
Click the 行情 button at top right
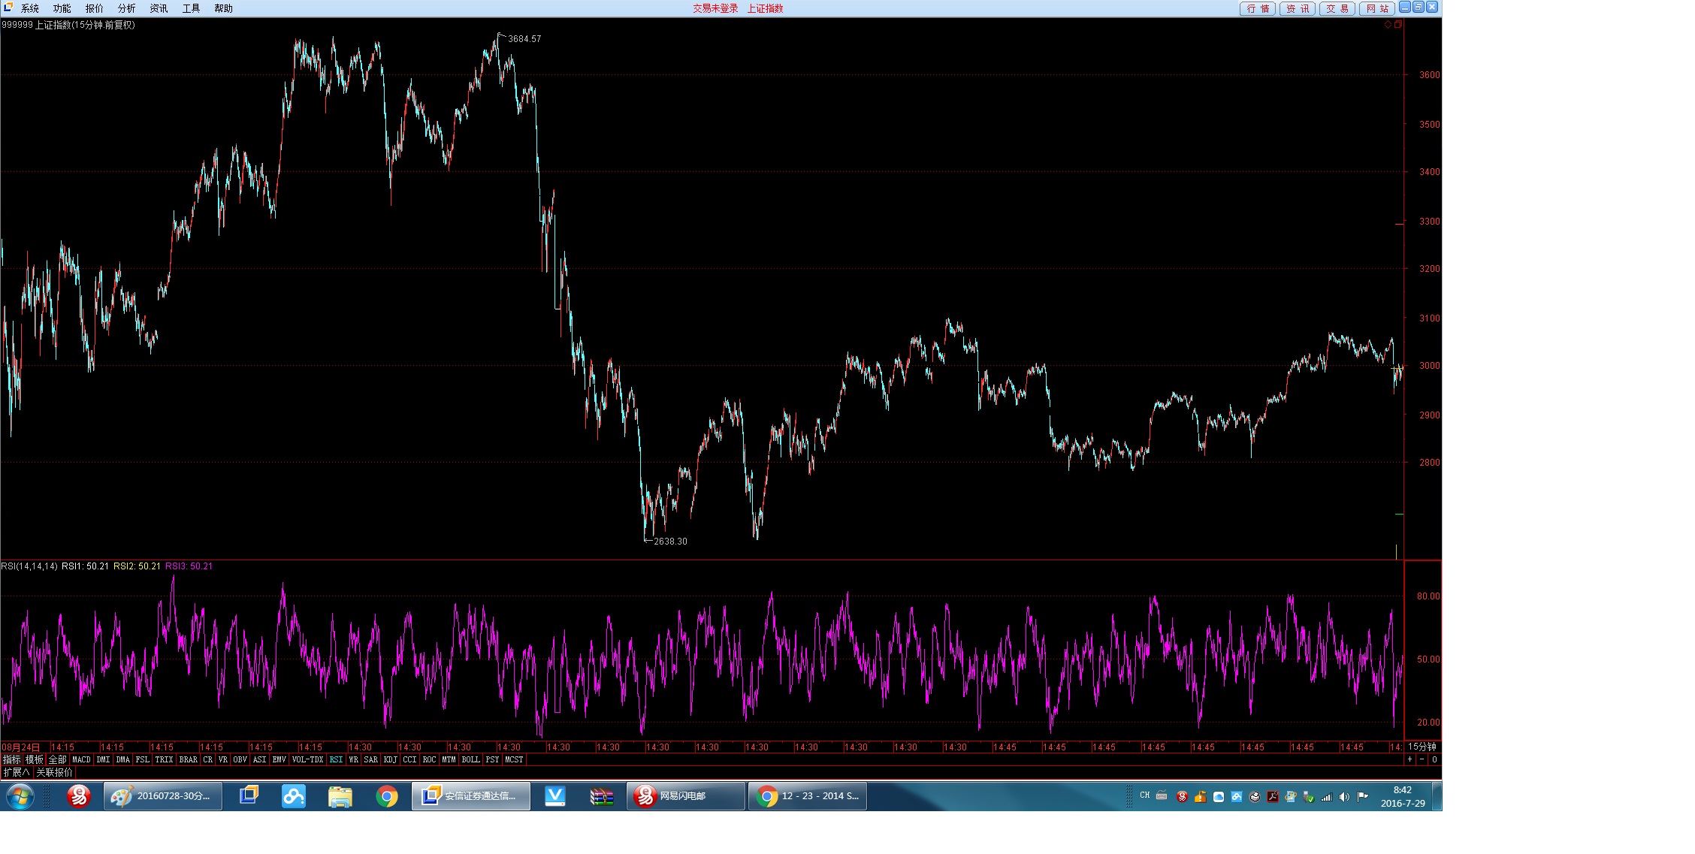1258,8
